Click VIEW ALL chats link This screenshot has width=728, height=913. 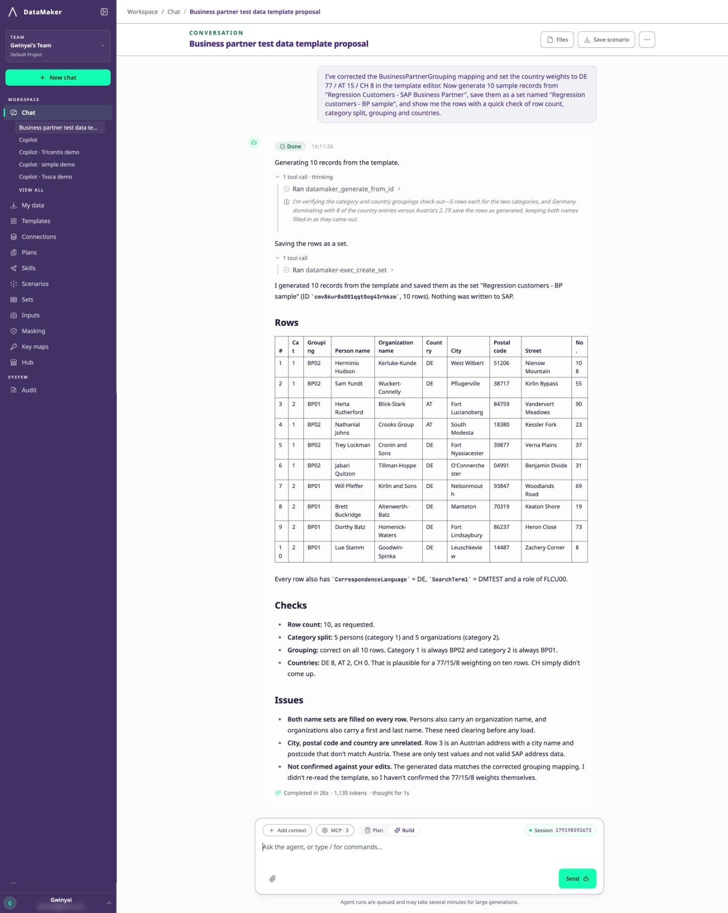(x=31, y=190)
